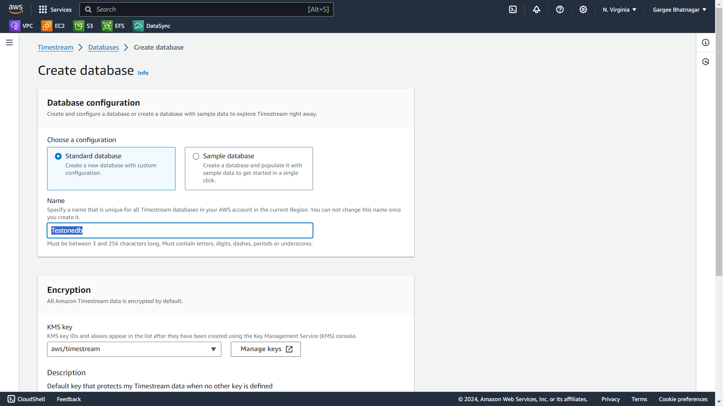
Task: Open the N. Virginia region selector
Action: [x=619, y=10]
